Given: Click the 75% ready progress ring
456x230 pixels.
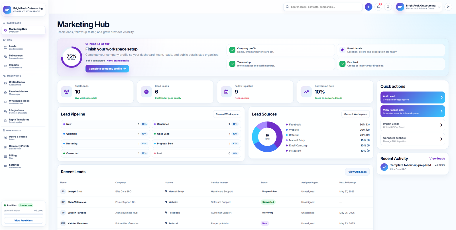Looking at the screenshot, I should pos(72,57).
